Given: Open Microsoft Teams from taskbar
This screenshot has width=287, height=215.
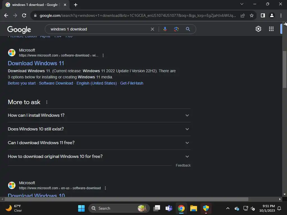Looking at the screenshot, I should [x=169, y=208].
